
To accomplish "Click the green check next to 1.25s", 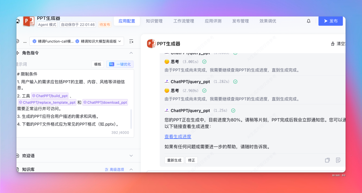I will [233, 110].
